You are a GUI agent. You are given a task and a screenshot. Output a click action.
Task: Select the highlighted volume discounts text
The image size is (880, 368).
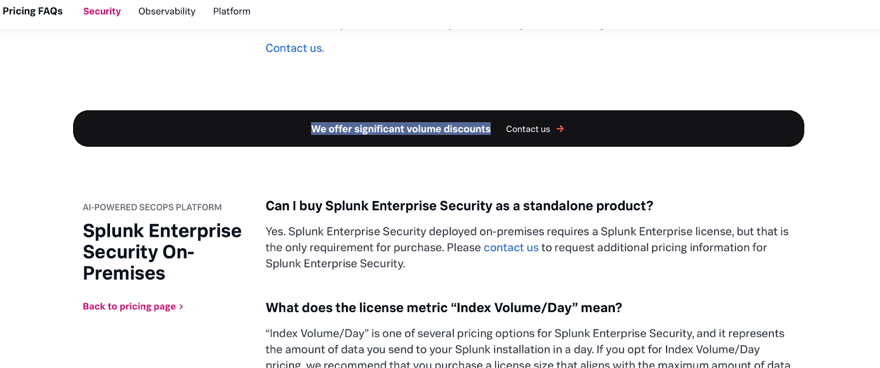point(400,129)
